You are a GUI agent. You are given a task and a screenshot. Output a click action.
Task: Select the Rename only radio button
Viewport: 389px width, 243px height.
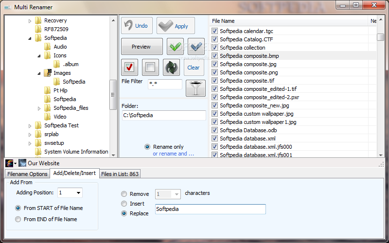tap(147, 147)
